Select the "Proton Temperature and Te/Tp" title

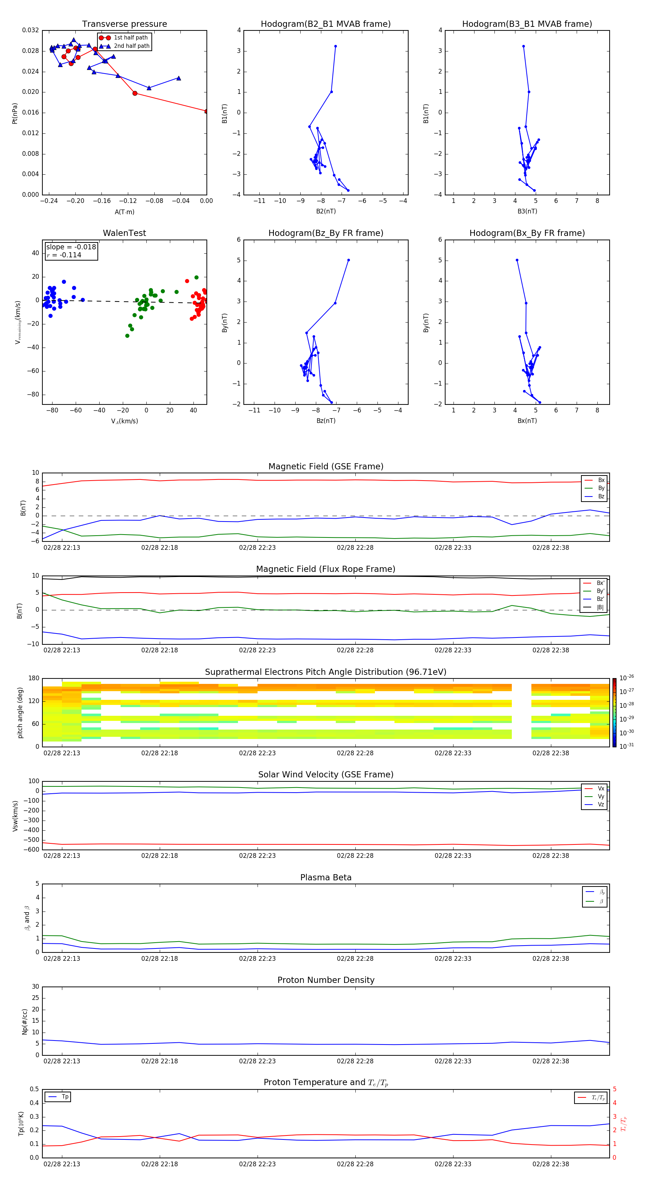pos(326,1083)
